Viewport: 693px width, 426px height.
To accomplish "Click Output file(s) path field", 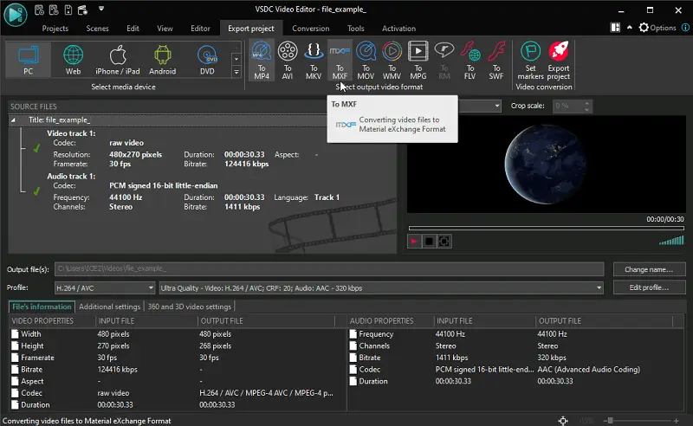I will click(x=329, y=268).
